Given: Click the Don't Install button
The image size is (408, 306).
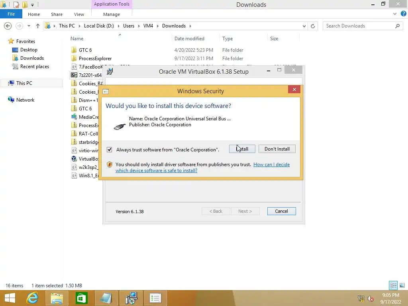Looking at the screenshot, I should tap(277, 149).
